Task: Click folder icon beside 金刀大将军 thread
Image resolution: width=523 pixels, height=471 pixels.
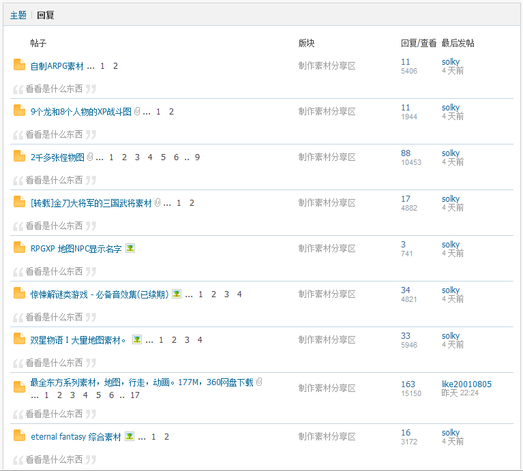Action: click(x=19, y=202)
